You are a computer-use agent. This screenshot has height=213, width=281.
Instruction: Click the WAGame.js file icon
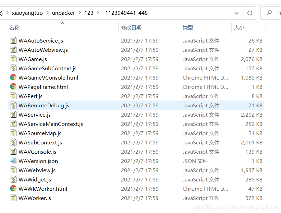click(x=13, y=59)
